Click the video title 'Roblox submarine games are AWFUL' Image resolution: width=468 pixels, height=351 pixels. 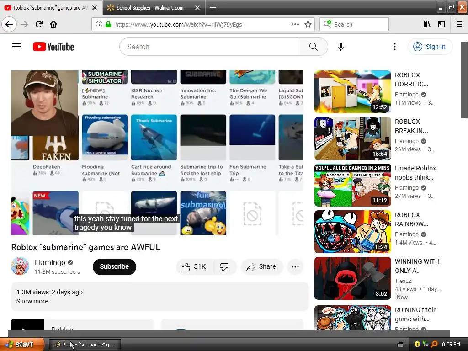pos(85,247)
